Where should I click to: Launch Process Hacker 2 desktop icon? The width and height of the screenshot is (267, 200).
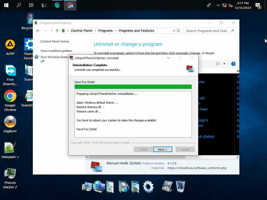[x=10, y=178]
